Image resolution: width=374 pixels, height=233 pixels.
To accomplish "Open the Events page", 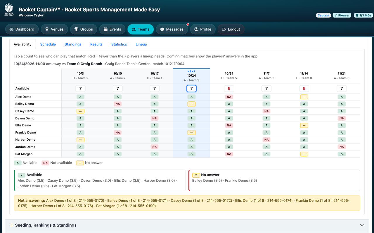I will pyautogui.click(x=112, y=29).
